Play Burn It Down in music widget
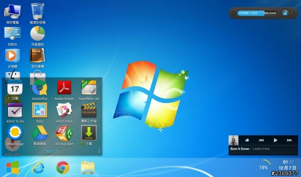Viewport: 301px width, 177px height. click(276, 140)
